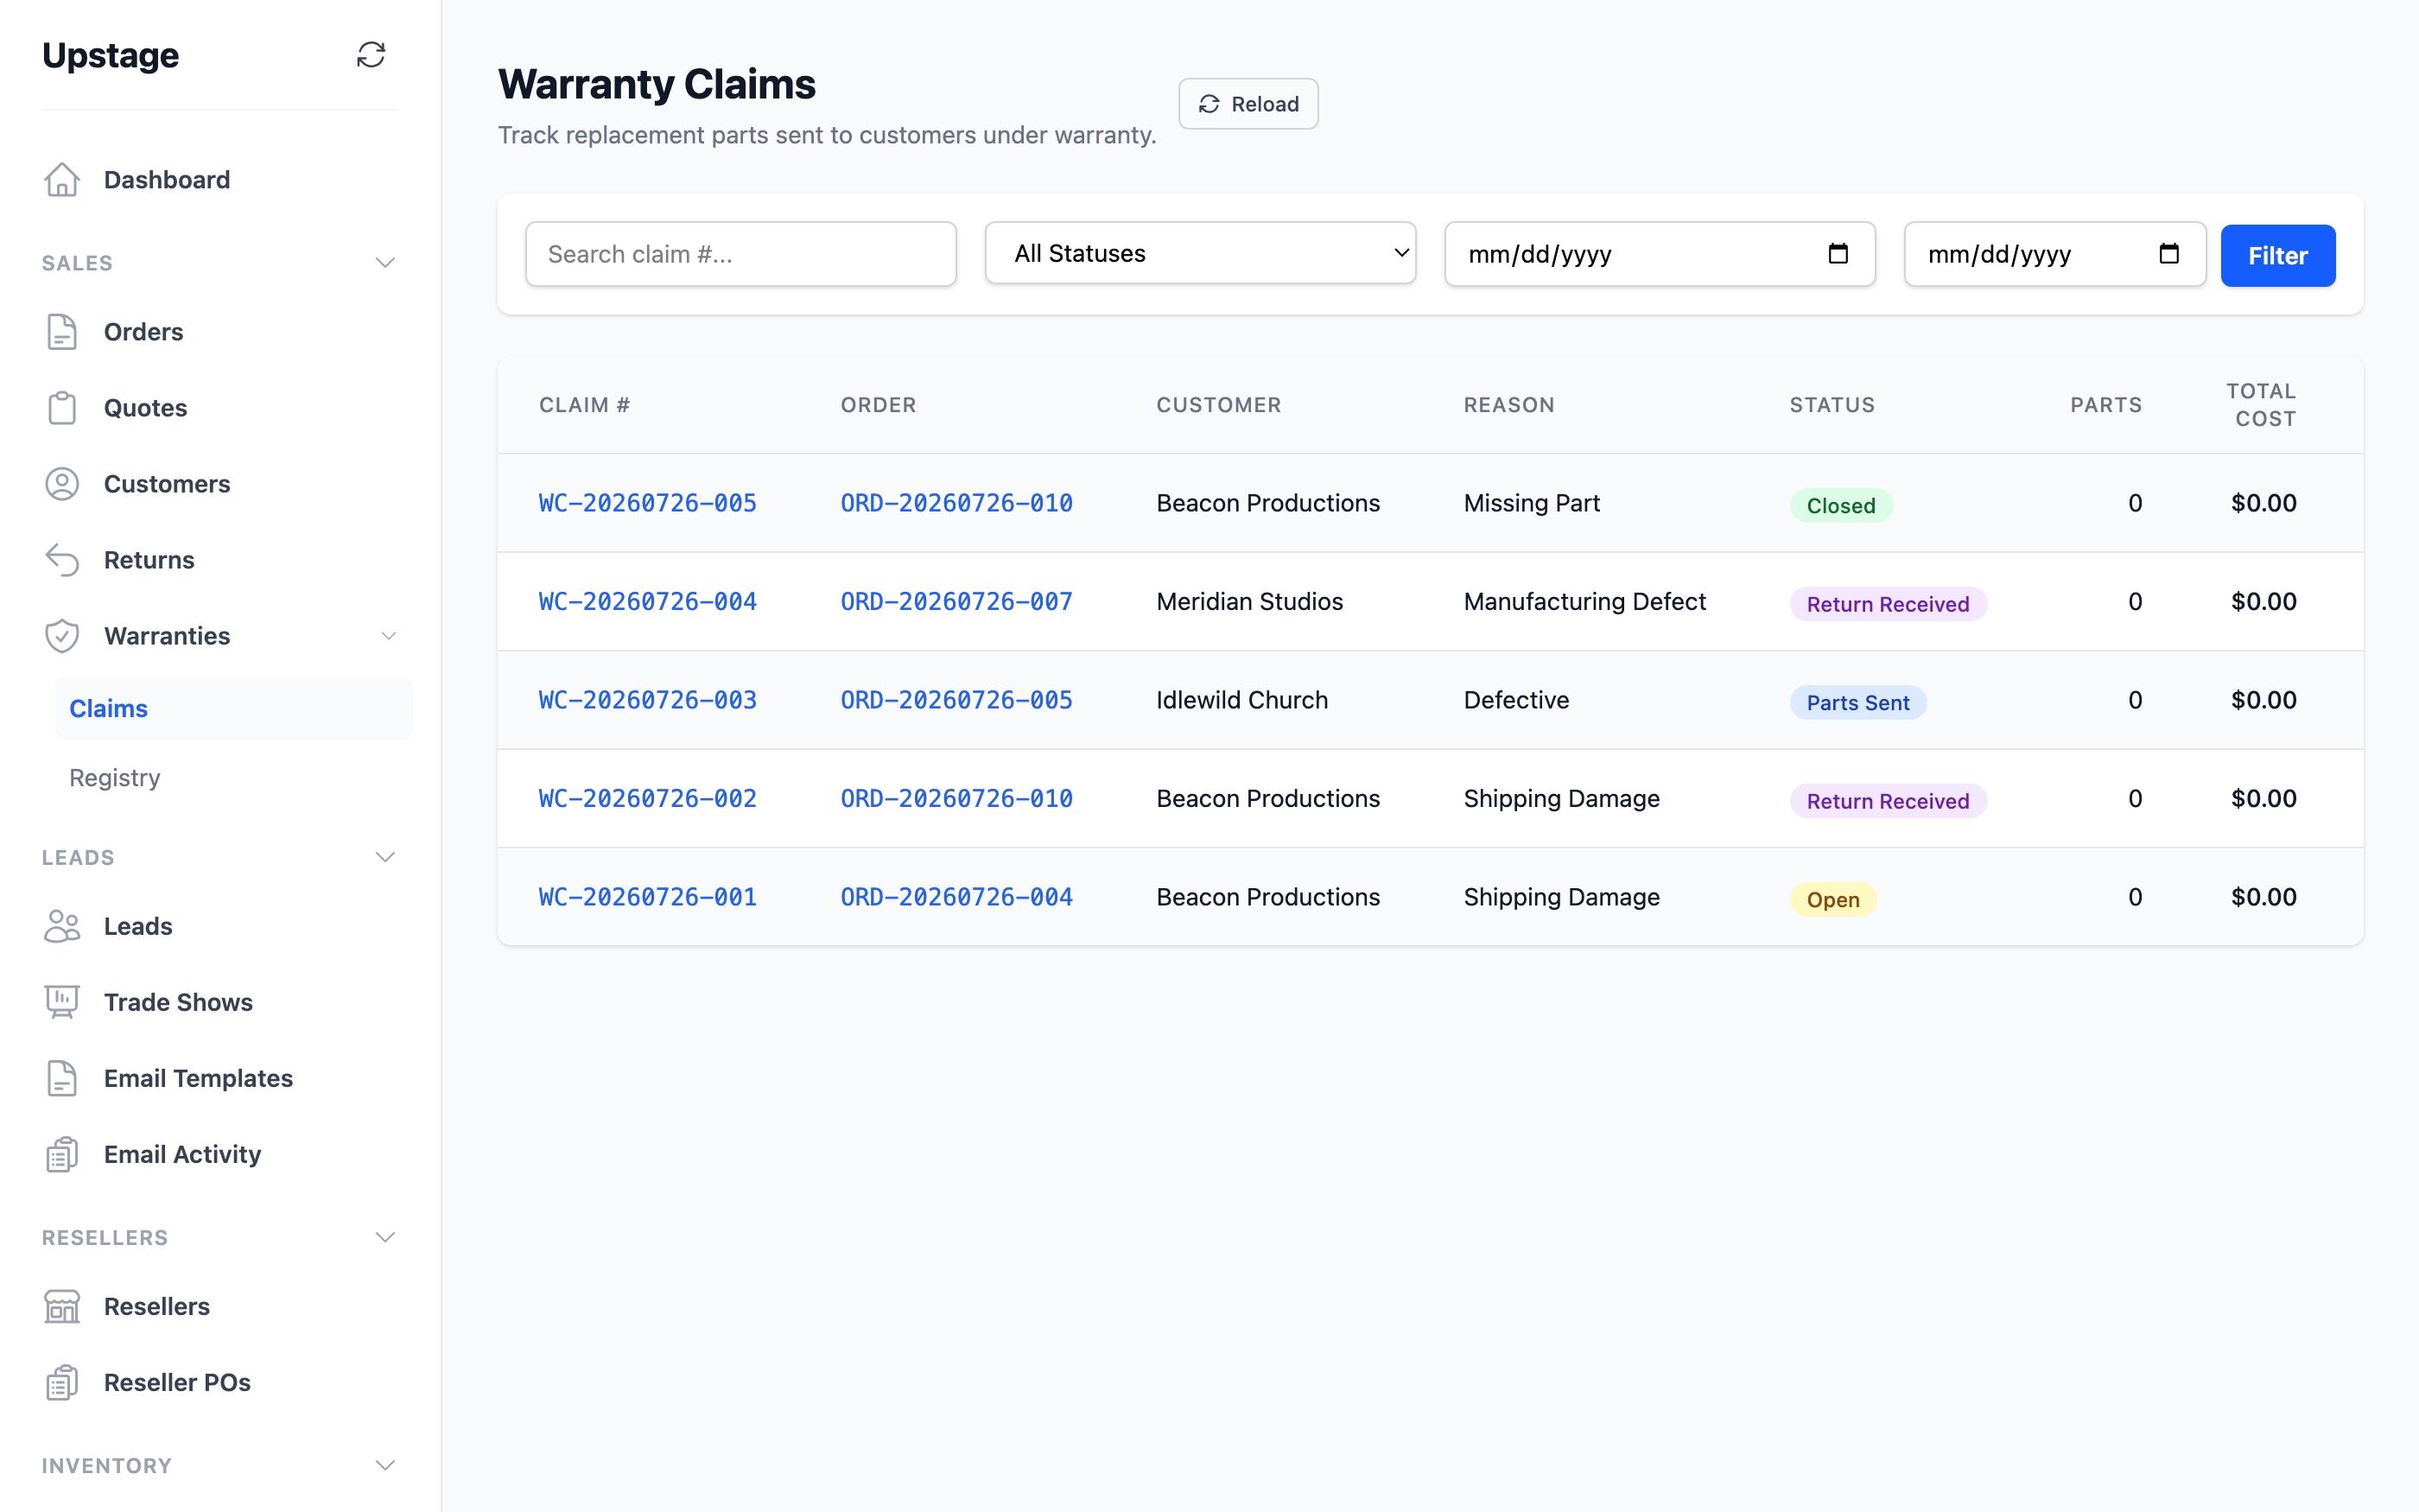Open claim WC-20260726-004
Viewport: 2419px width, 1512px height.
pyautogui.click(x=648, y=601)
